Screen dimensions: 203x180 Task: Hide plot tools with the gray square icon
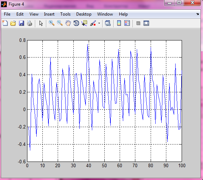click(x=138, y=23)
